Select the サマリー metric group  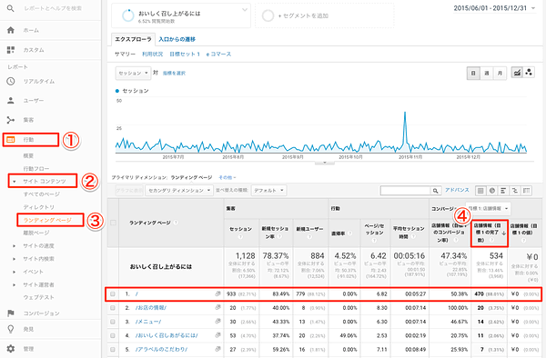(125, 55)
